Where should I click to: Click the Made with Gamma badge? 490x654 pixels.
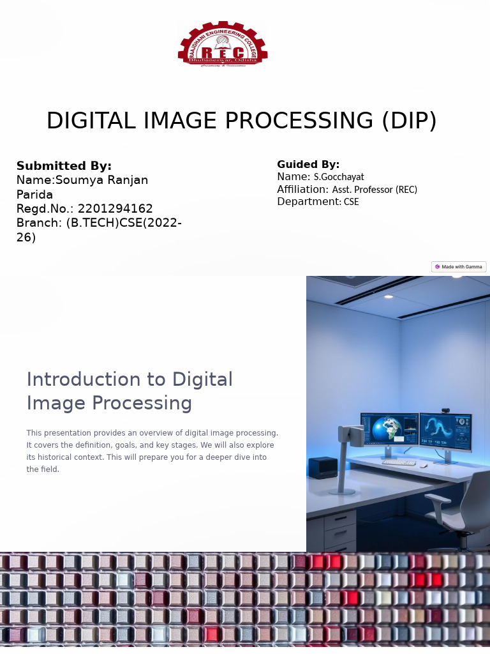(459, 266)
